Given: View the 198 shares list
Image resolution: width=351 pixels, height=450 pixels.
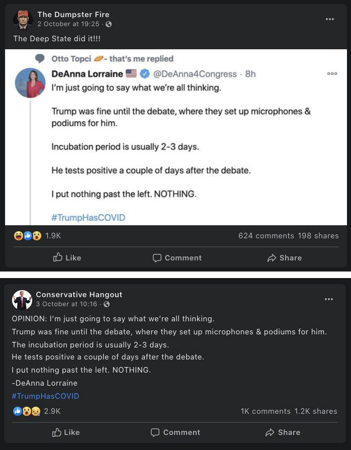Looking at the screenshot, I should pyautogui.click(x=318, y=236).
